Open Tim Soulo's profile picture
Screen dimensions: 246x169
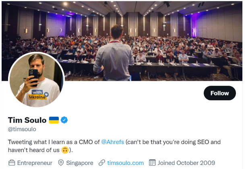coord(36,80)
